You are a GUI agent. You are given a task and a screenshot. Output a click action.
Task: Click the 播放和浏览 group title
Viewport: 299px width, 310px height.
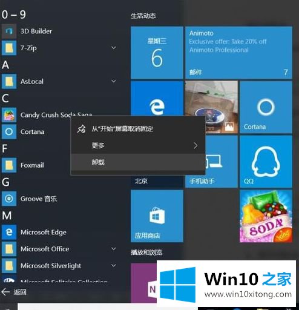click(x=146, y=252)
